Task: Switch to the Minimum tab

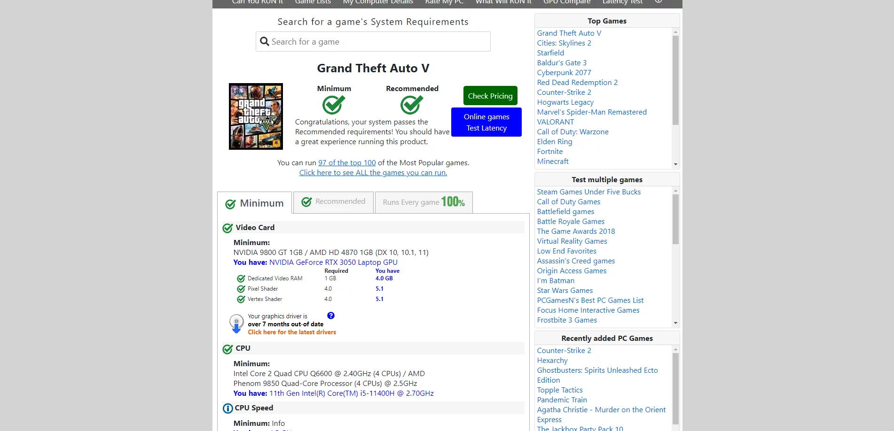Action: pyautogui.click(x=254, y=203)
